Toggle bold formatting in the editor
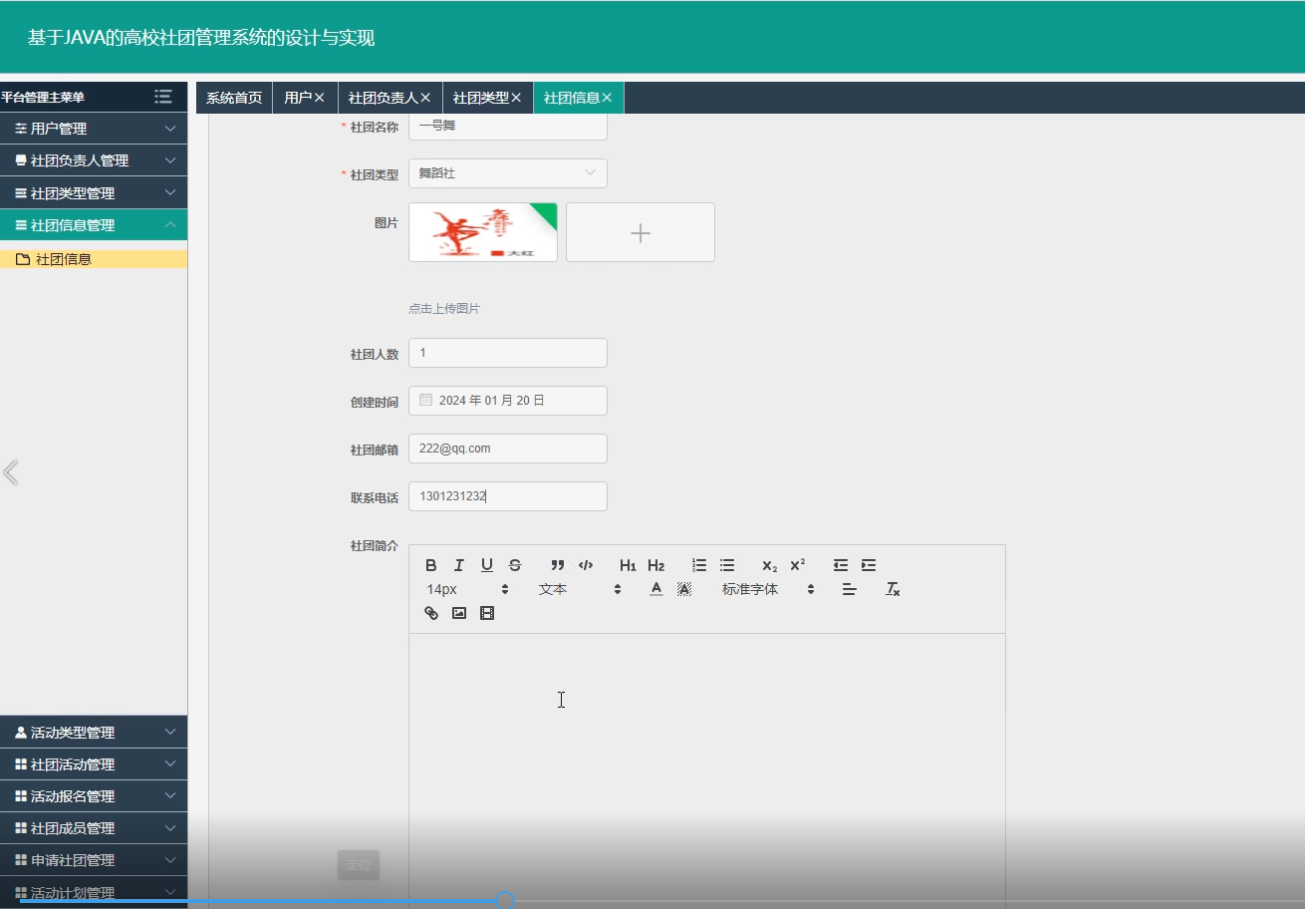 click(x=431, y=565)
